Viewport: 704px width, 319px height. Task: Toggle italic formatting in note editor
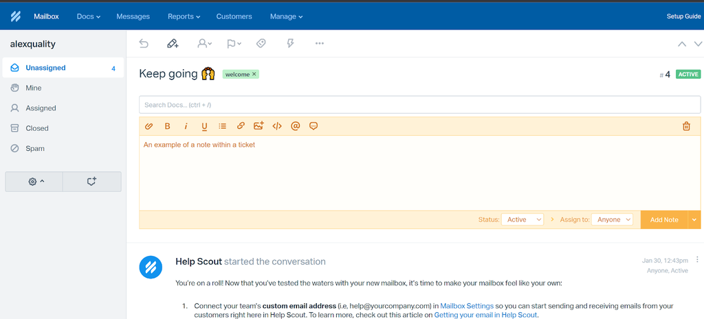click(x=186, y=126)
